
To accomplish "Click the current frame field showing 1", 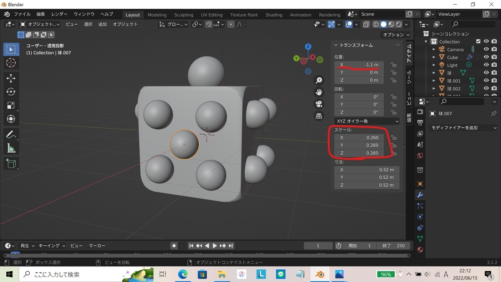I will click(318, 246).
